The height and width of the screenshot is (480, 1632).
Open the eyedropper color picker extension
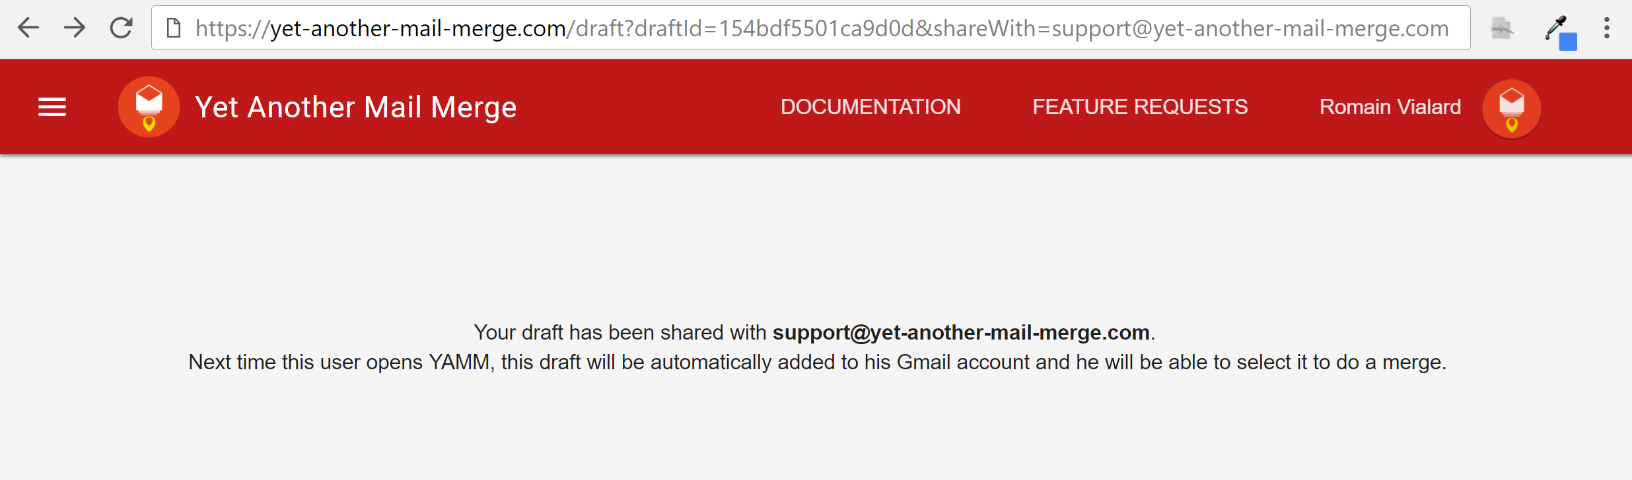(1560, 31)
